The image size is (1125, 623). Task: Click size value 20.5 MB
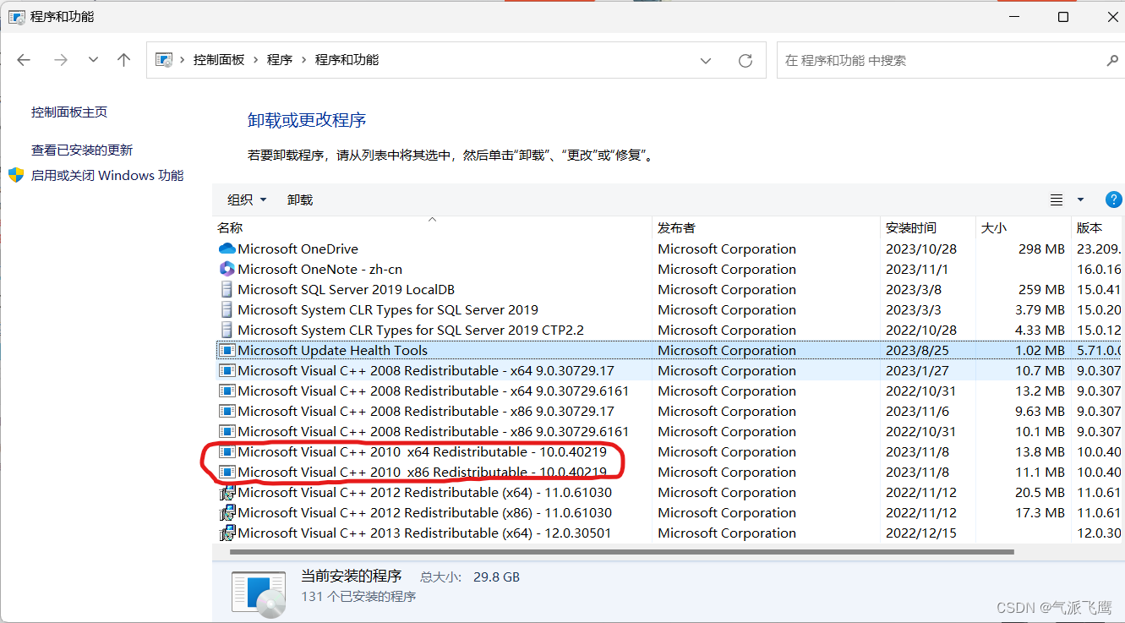[1040, 492]
